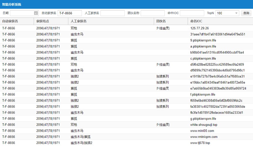Sort by 命名IOC column header
This screenshot has height=146, width=253.
coord(196,21)
